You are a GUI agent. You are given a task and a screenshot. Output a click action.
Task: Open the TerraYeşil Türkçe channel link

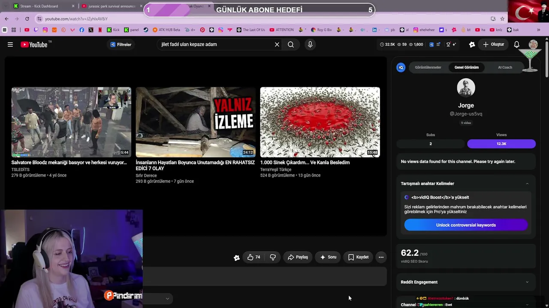(276, 170)
